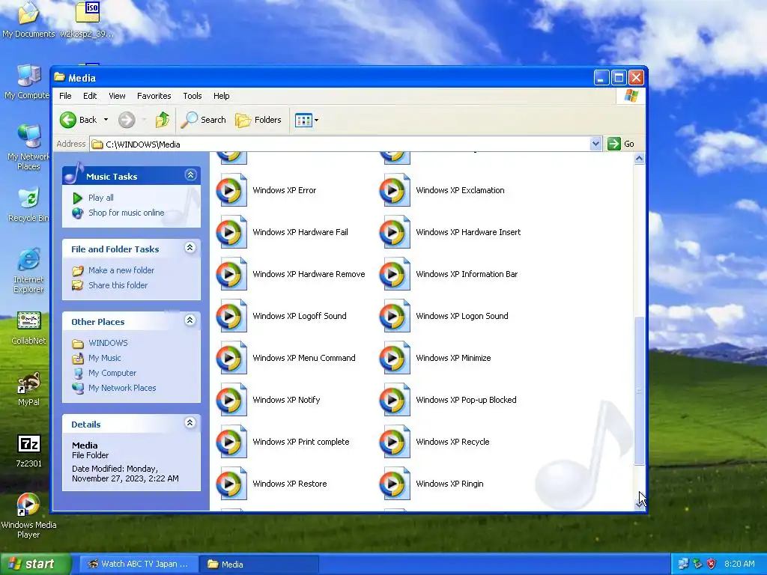Expand the Address bar dropdown arrow
The width and height of the screenshot is (767, 575).
coord(595,144)
